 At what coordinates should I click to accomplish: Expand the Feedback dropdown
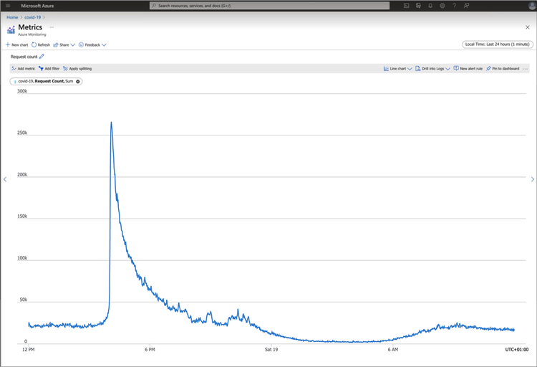point(92,44)
